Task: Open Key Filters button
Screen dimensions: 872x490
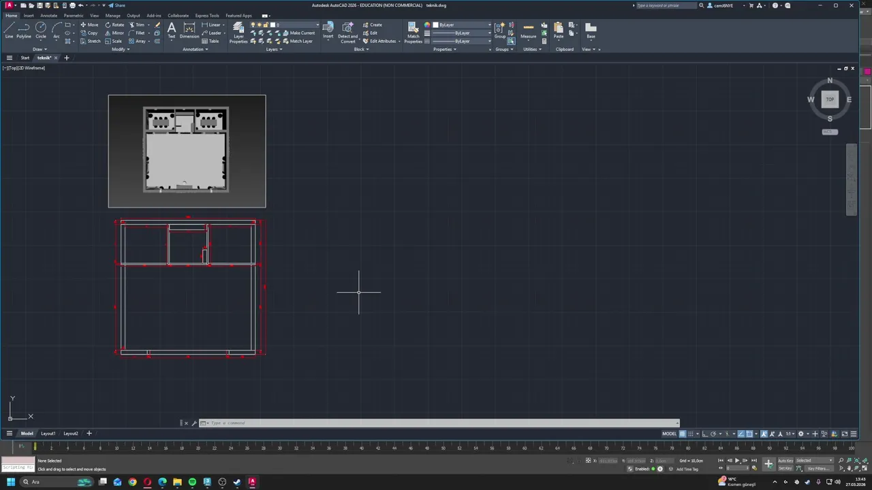Action: pyautogui.click(x=817, y=468)
